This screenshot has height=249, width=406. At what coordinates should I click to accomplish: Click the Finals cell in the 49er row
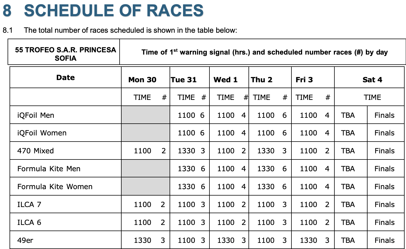(384, 240)
